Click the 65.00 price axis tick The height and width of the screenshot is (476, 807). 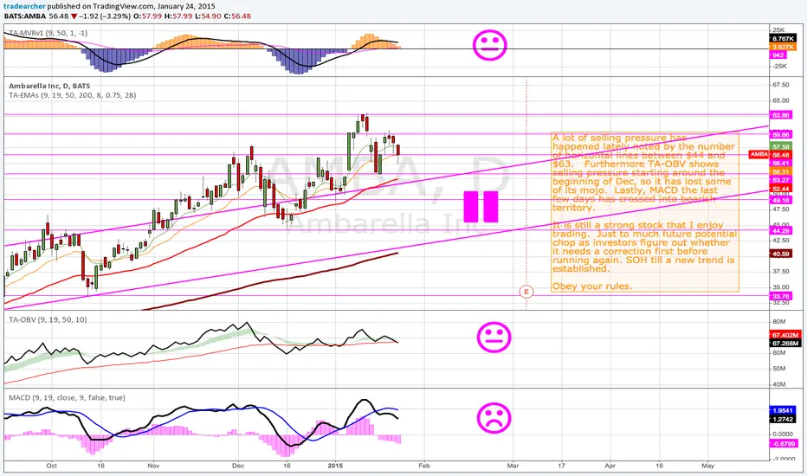click(781, 101)
